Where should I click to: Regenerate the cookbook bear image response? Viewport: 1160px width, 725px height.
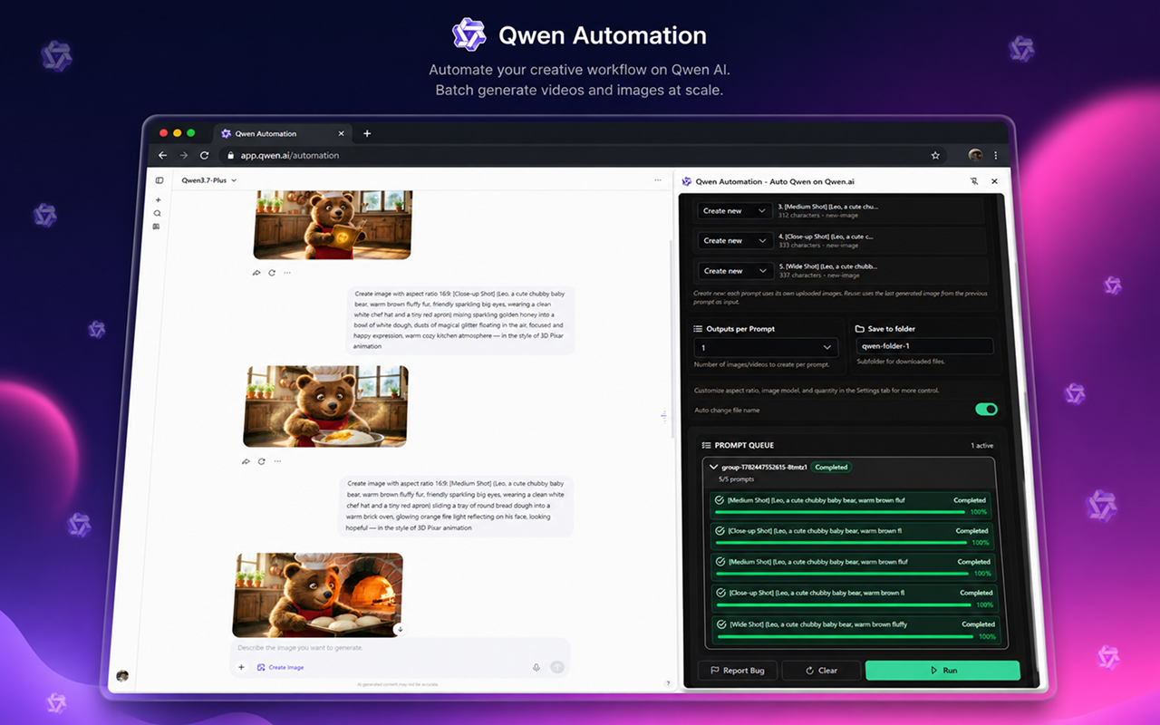[272, 273]
